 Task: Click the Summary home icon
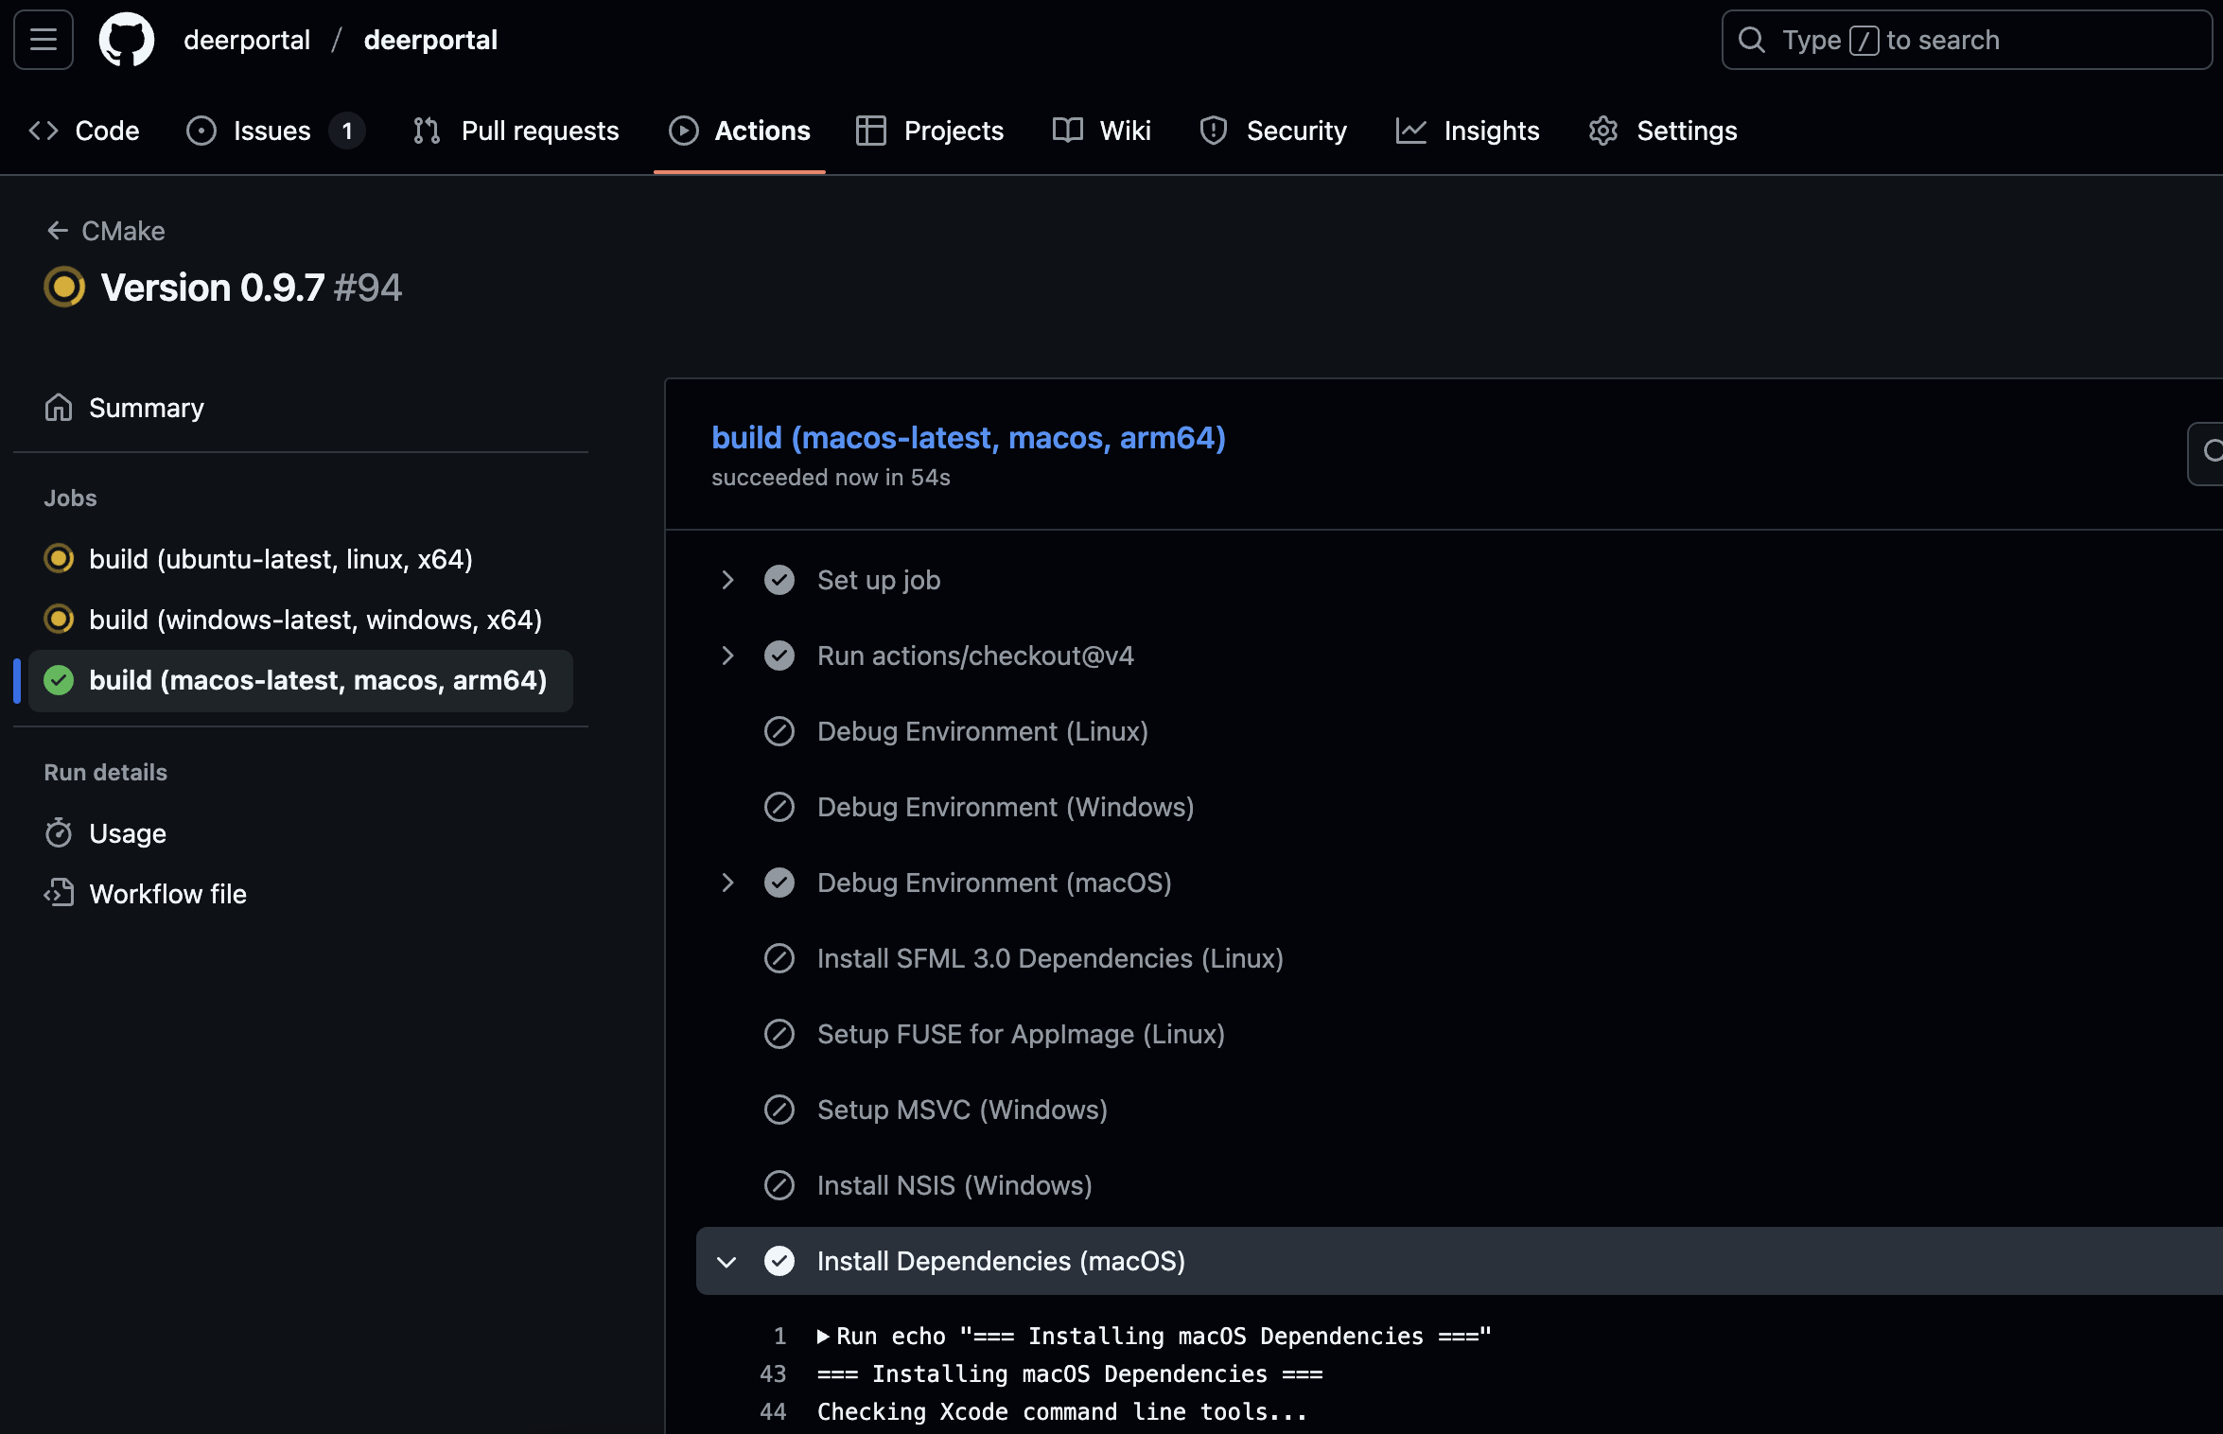(59, 408)
